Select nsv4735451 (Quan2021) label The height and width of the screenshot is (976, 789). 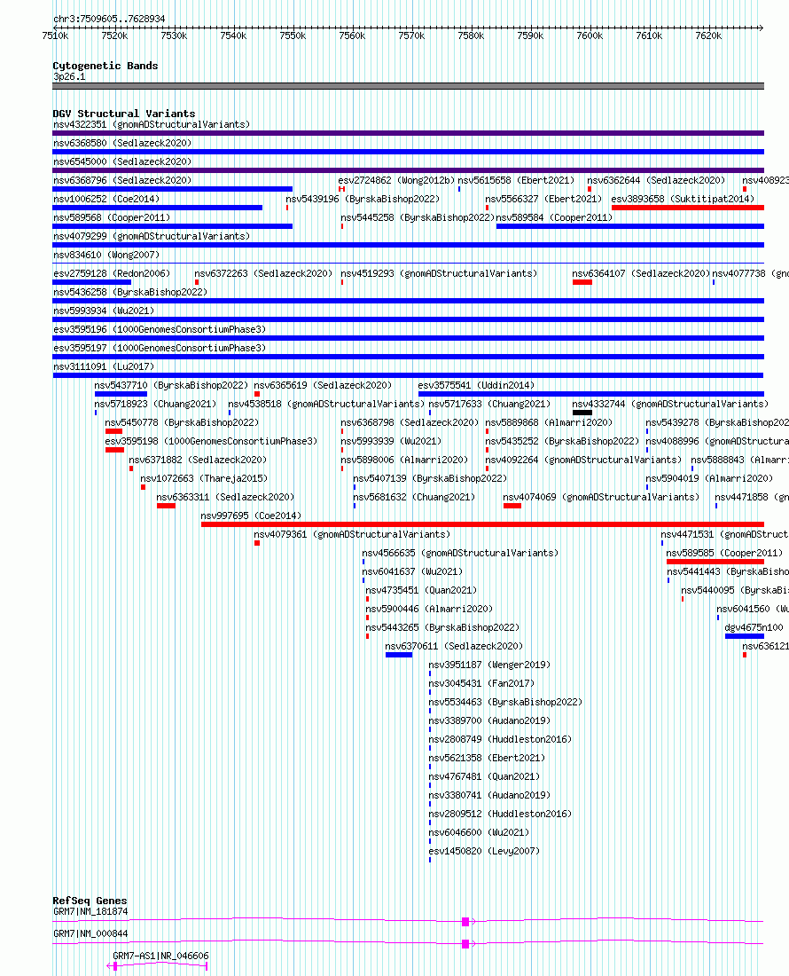coord(421,591)
